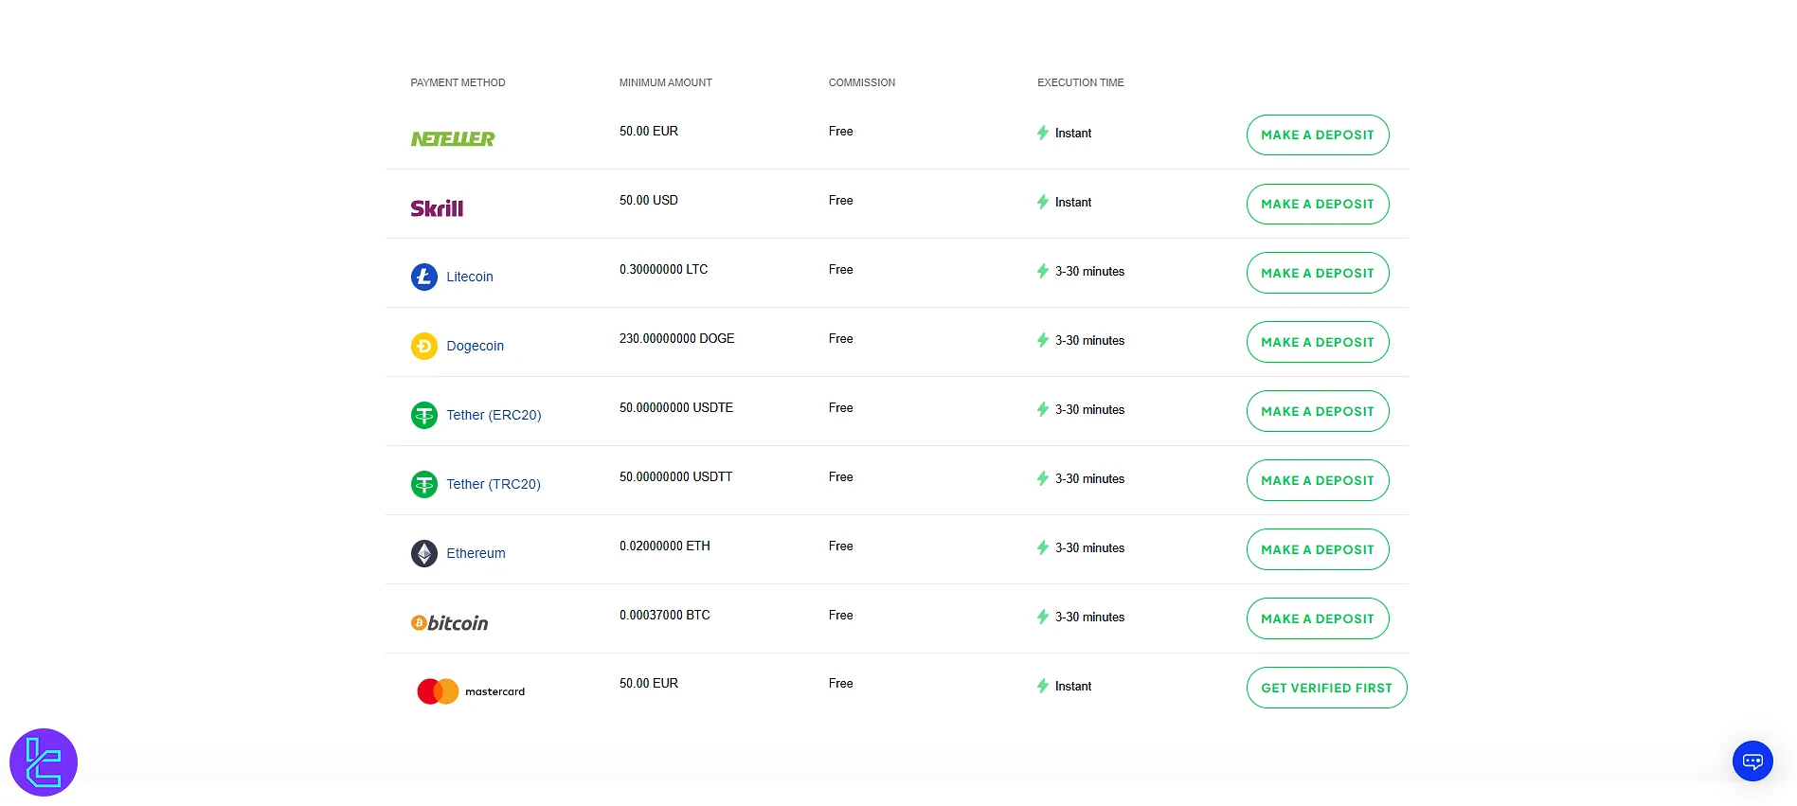Click the Instant text in Skrill row
The height and width of the screenshot is (806, 1797).
tap(1073, 202)
